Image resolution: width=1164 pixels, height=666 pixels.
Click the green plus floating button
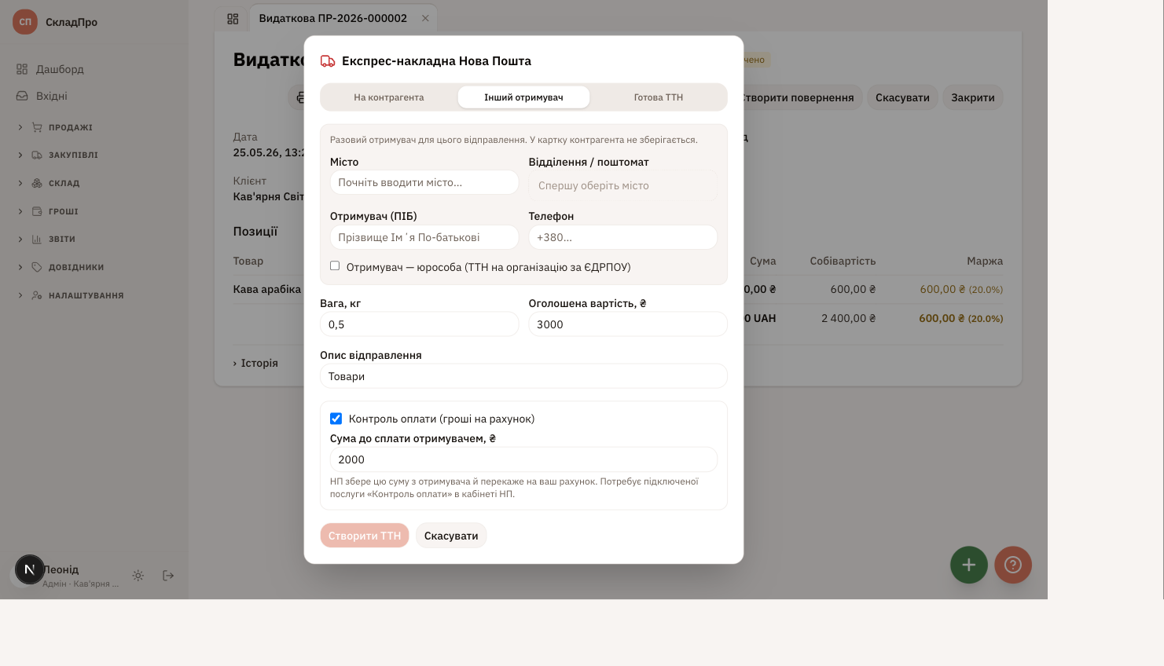tap(968, 565)
